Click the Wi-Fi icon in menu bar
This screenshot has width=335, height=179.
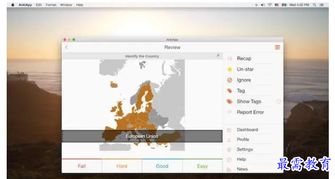click(270, 5)
